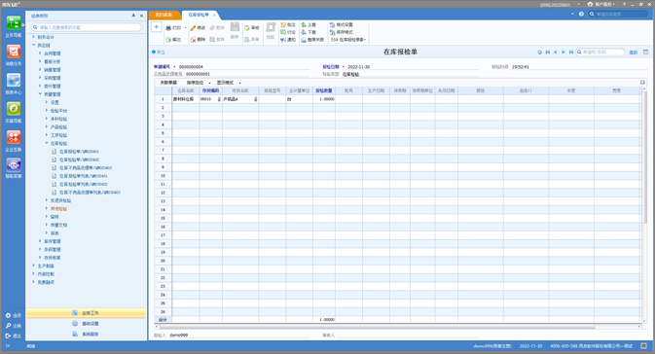Click the trace up (上查) icon
Screen dimensions: 655x354
(x=304, y=25)
